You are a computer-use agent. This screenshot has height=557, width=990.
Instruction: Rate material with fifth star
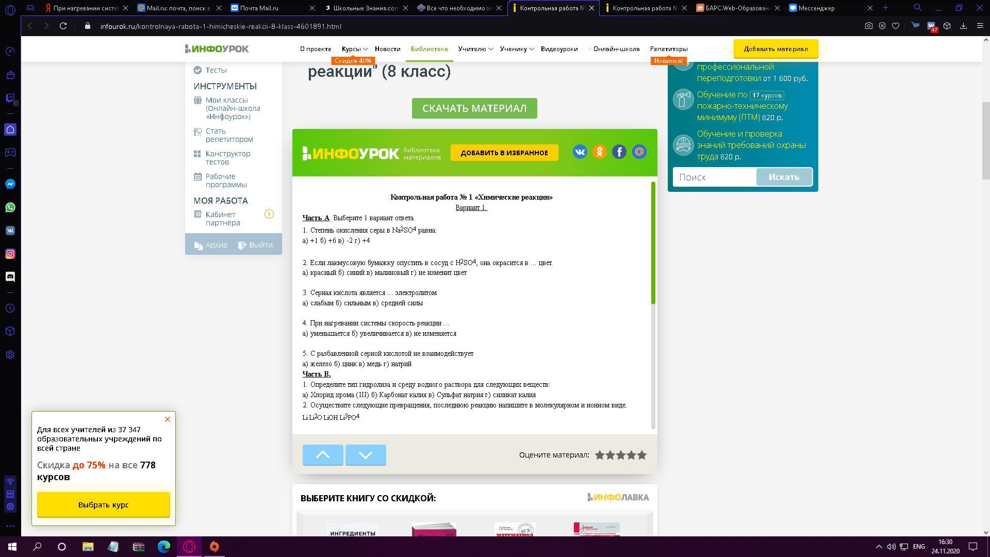(x=642, y=455)
